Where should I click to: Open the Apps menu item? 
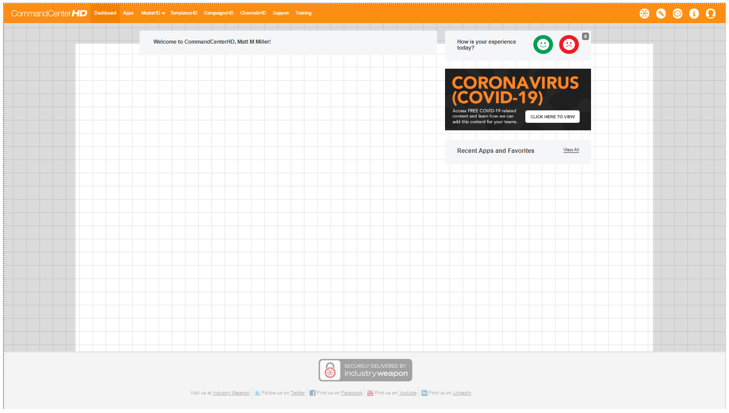pyautogui.click(x=128, y=13)
